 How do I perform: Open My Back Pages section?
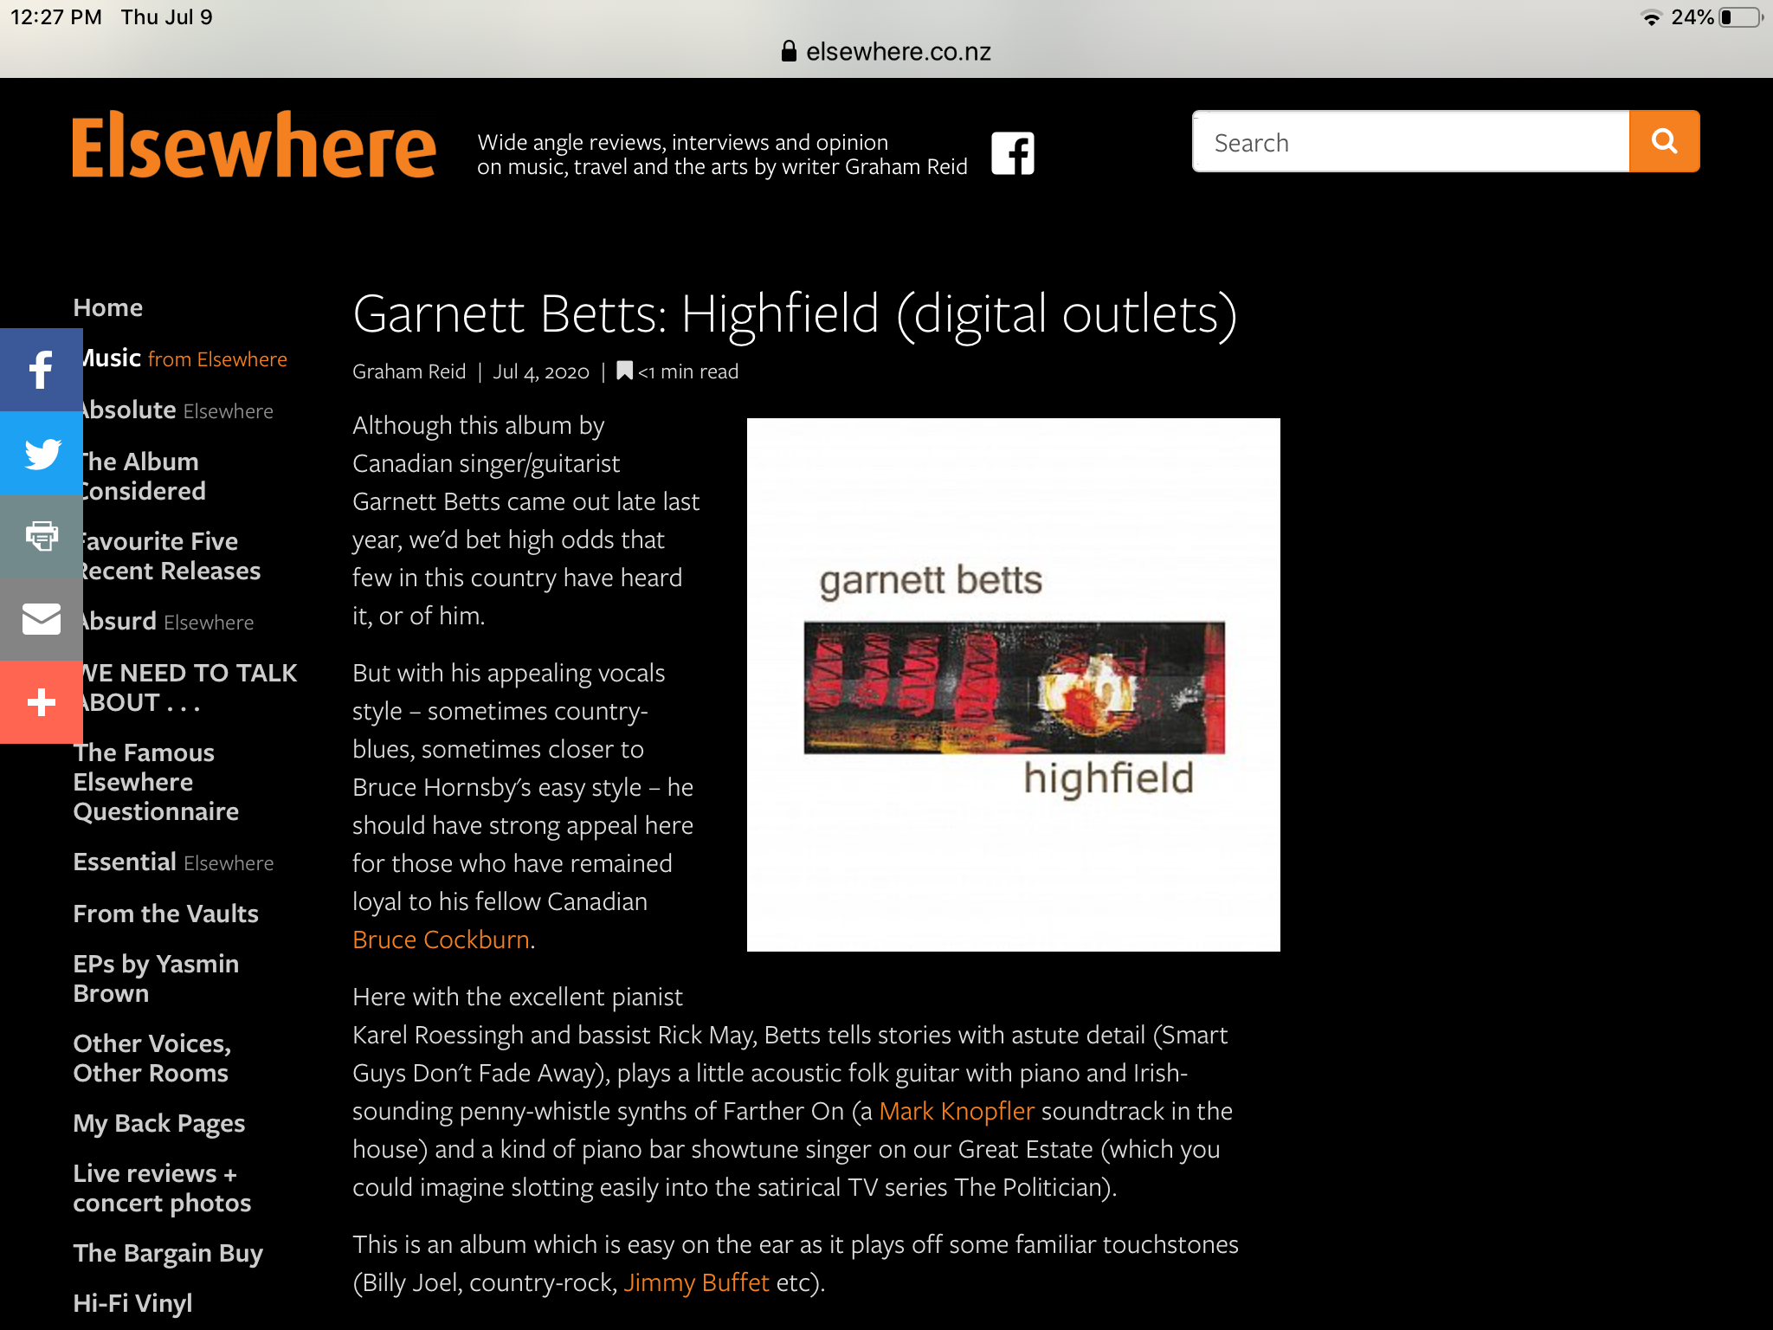[158, 1123]
